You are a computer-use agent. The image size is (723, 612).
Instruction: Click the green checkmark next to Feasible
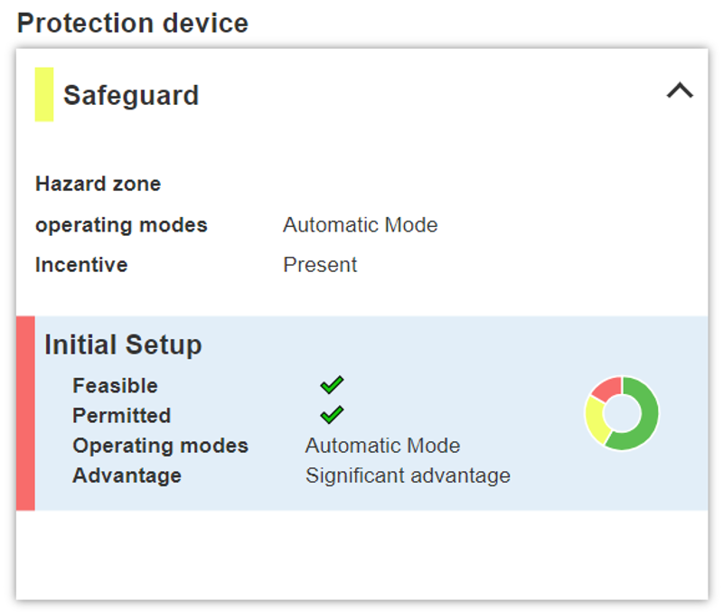[332, 386]
